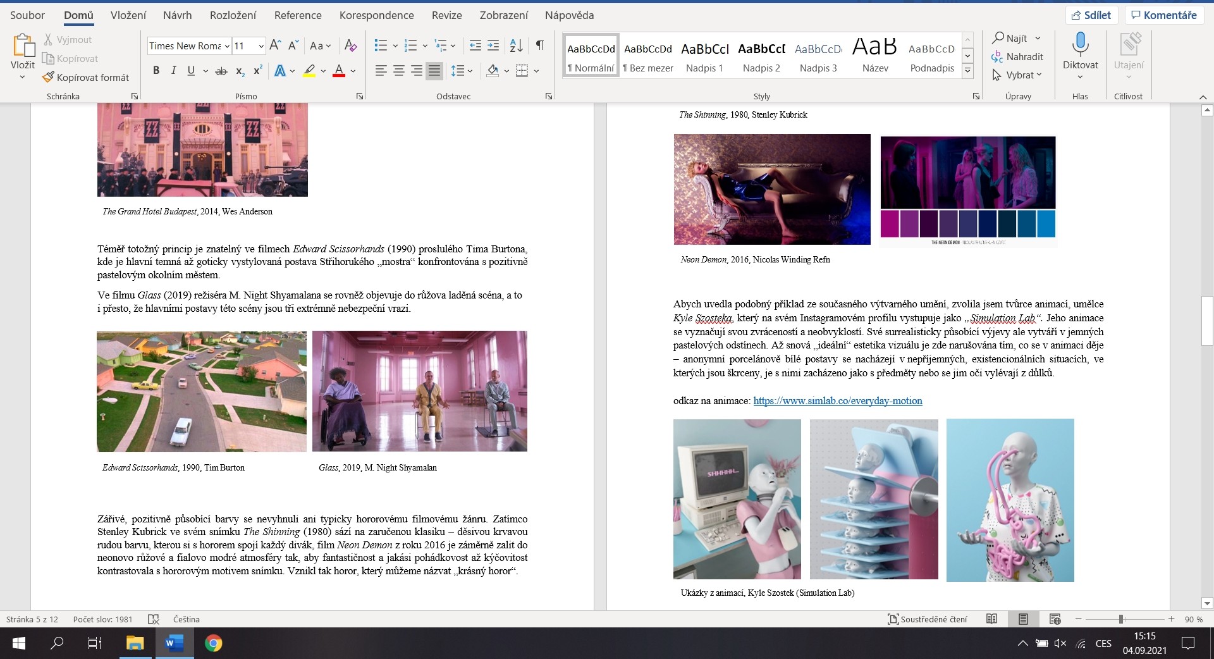
Task: Click the vertical scrollbar thumb
Action: click(1207, 320)
